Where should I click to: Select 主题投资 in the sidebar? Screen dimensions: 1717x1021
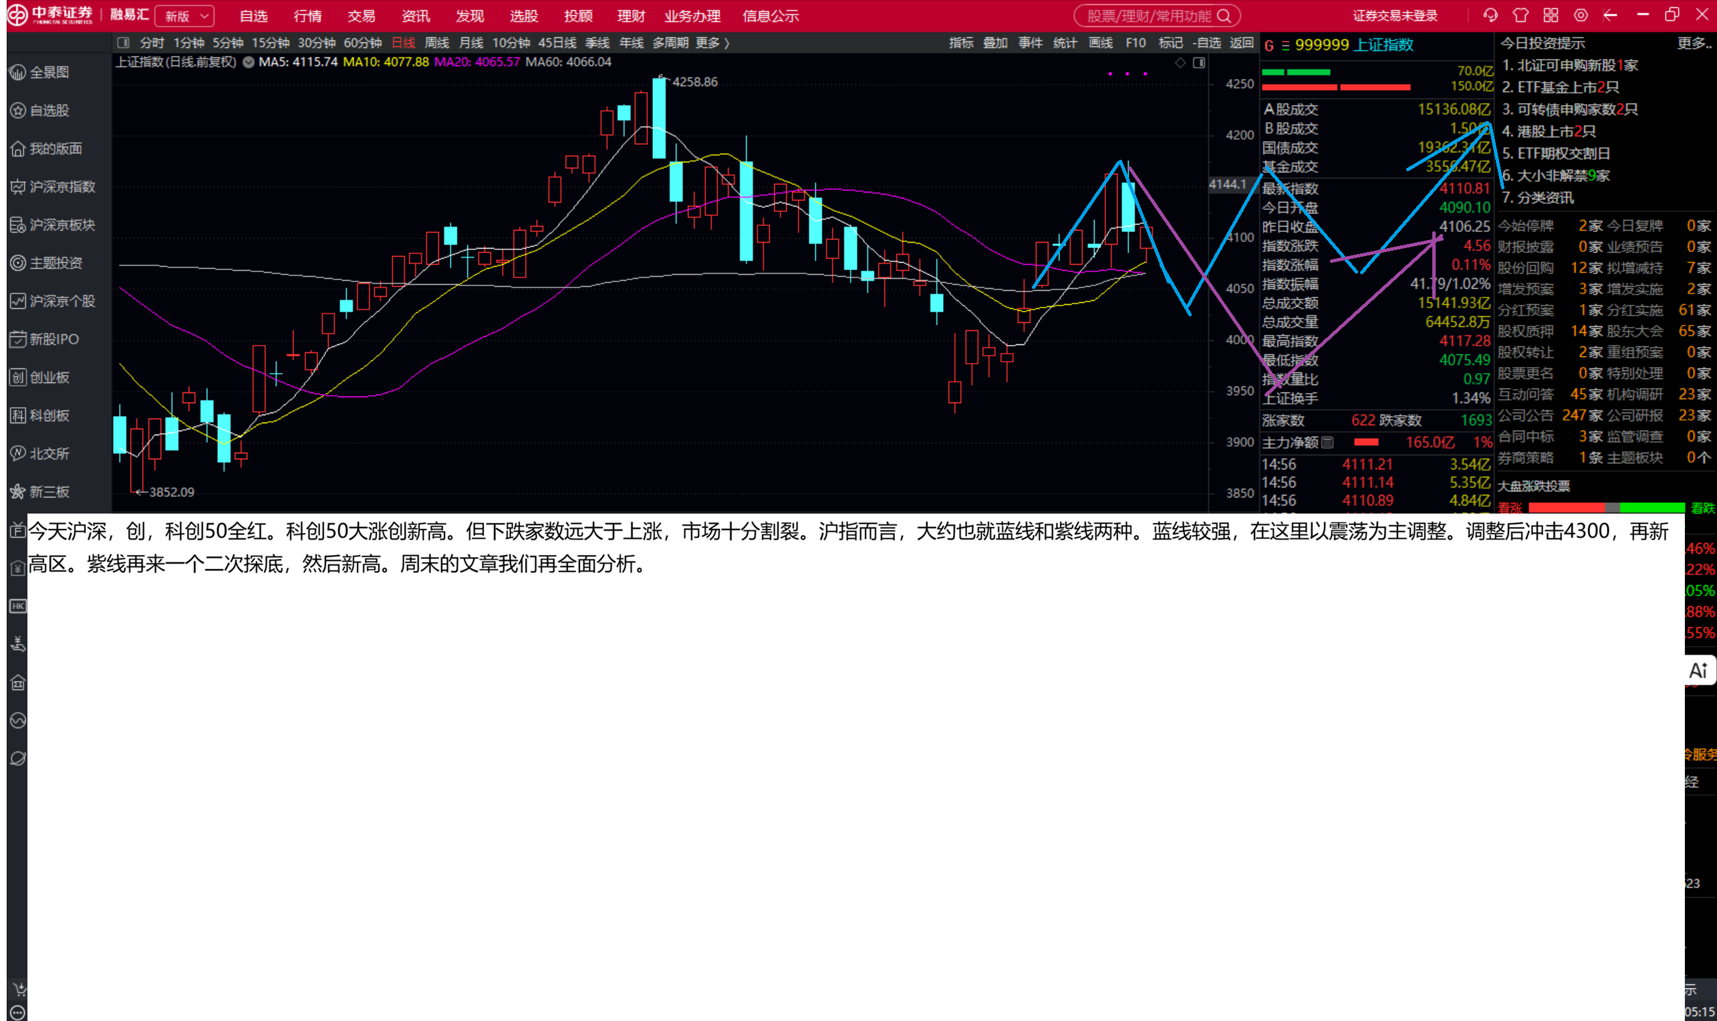[x=46, y=263]
